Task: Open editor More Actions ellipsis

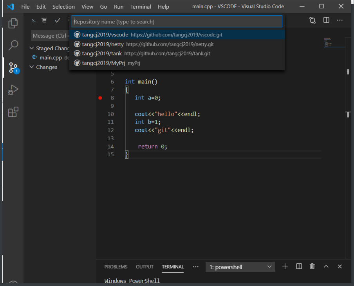Action: pos(340,20)
